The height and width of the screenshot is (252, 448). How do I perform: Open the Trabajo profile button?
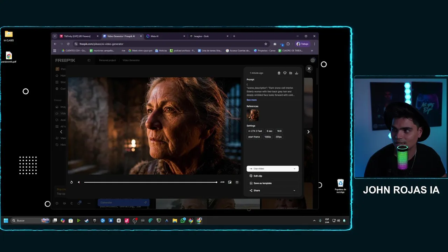point(303,44)
